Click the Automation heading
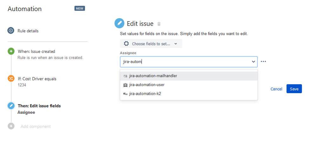 25,9
